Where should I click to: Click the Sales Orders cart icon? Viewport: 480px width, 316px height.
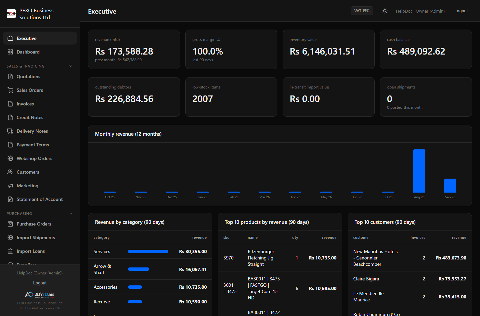click(10, 90)
